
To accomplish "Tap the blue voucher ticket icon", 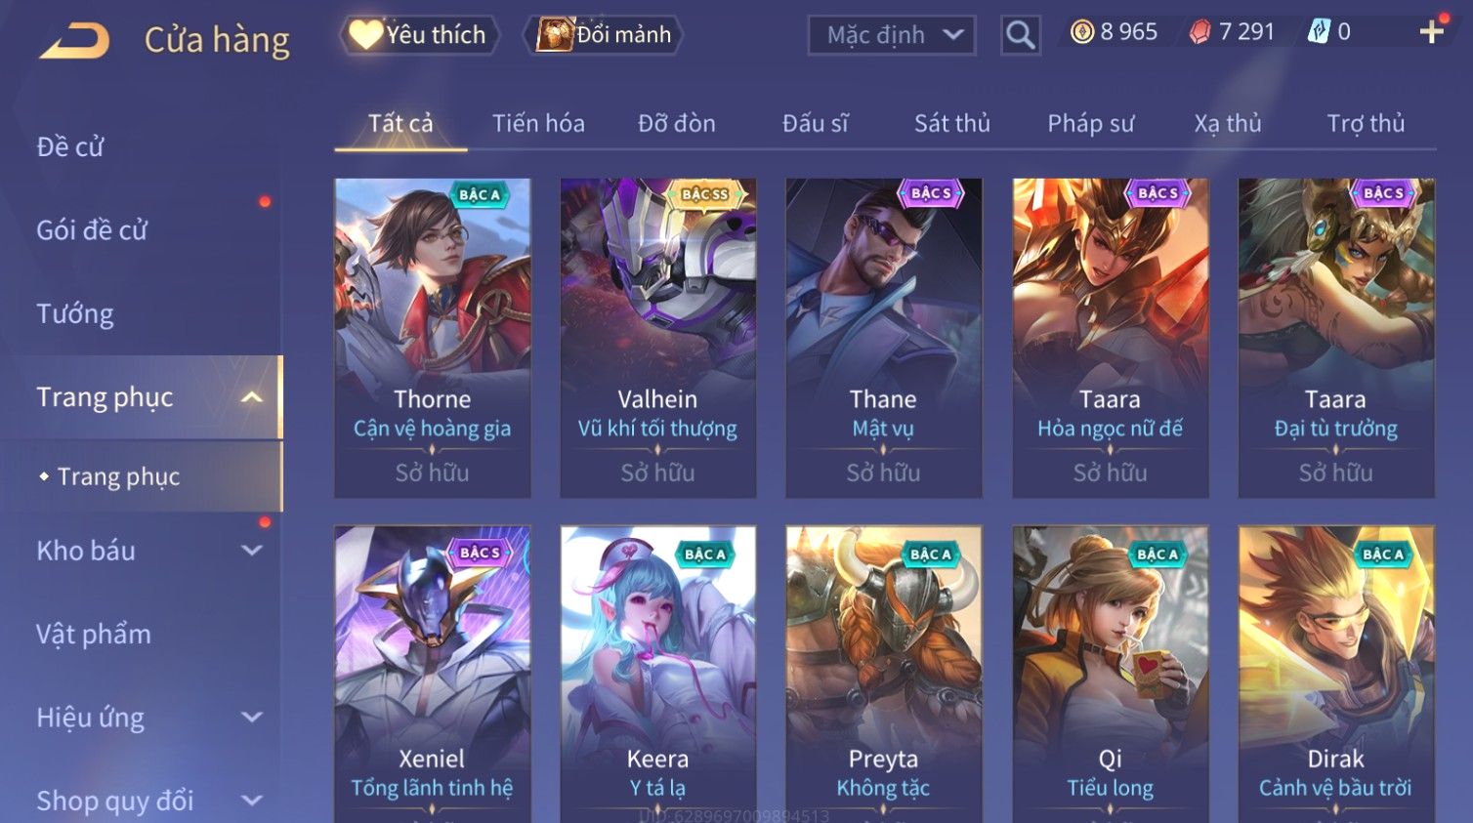I will pyautogui.click(x=1319, y=32).
